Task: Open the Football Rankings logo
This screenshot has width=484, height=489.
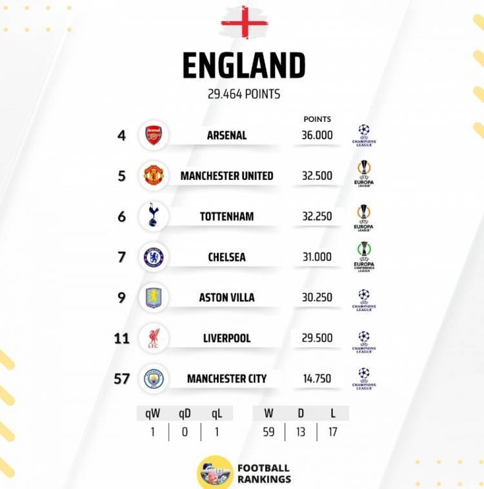Action: click(x=215, y=472)
